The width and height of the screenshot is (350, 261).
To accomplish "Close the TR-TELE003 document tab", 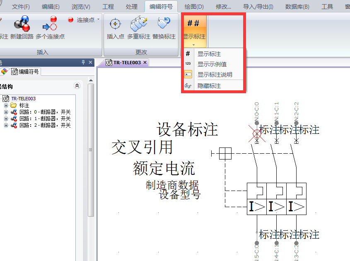I will pos(145,63).
